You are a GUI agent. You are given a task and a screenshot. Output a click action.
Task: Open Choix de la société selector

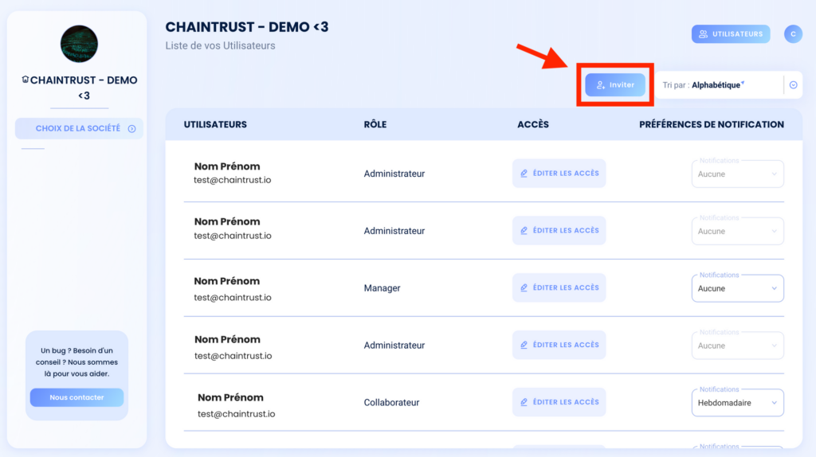tap(79, 128)
